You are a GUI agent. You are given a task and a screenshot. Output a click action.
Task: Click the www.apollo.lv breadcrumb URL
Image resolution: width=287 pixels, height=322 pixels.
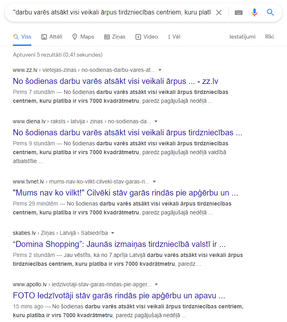82,284
